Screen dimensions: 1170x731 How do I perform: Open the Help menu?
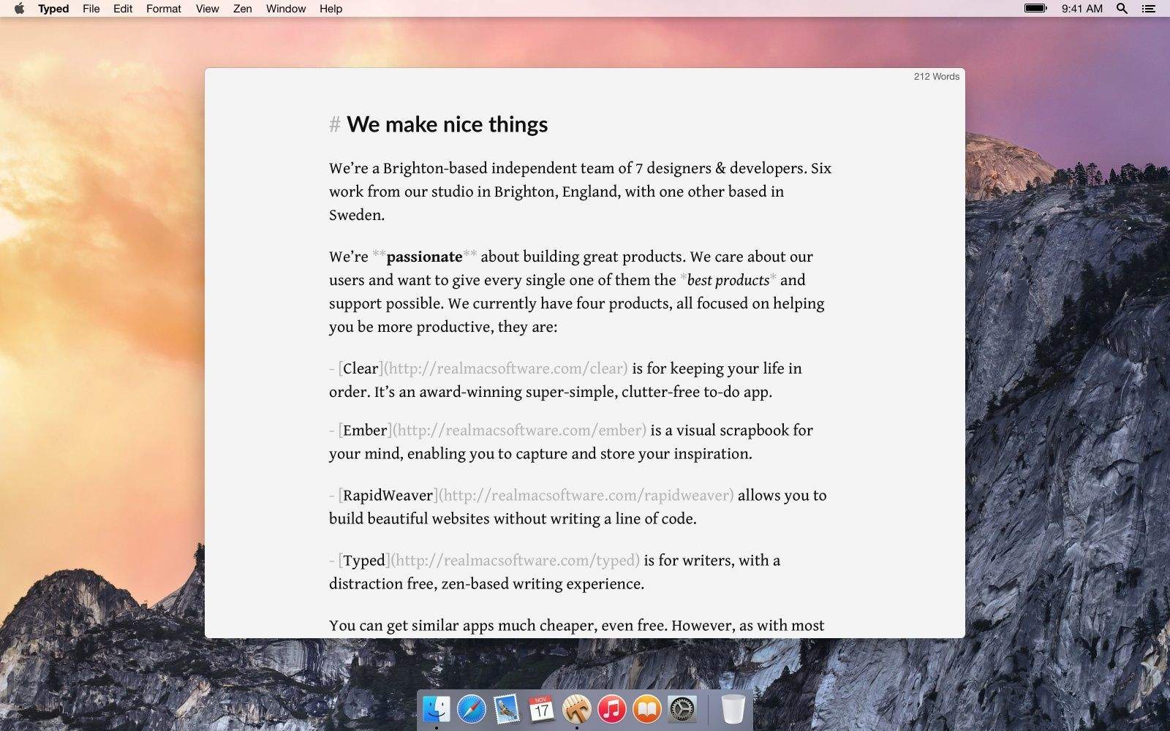tap(331, 9)
